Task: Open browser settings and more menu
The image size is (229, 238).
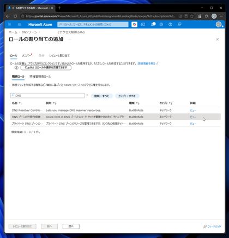Action: pos(221,16)
